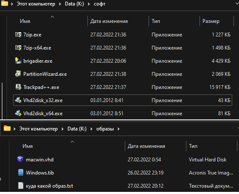
Task: Click the 7zip-x64.exe icon
Action: [18, 48]
